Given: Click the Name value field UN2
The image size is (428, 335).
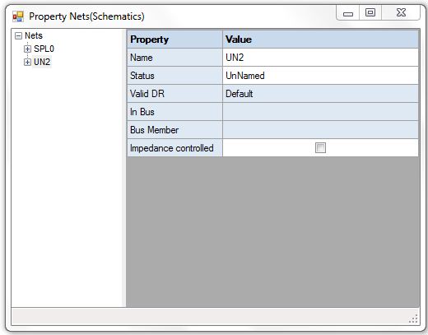Looking at the screenshot, I should (x=320, y=58).
